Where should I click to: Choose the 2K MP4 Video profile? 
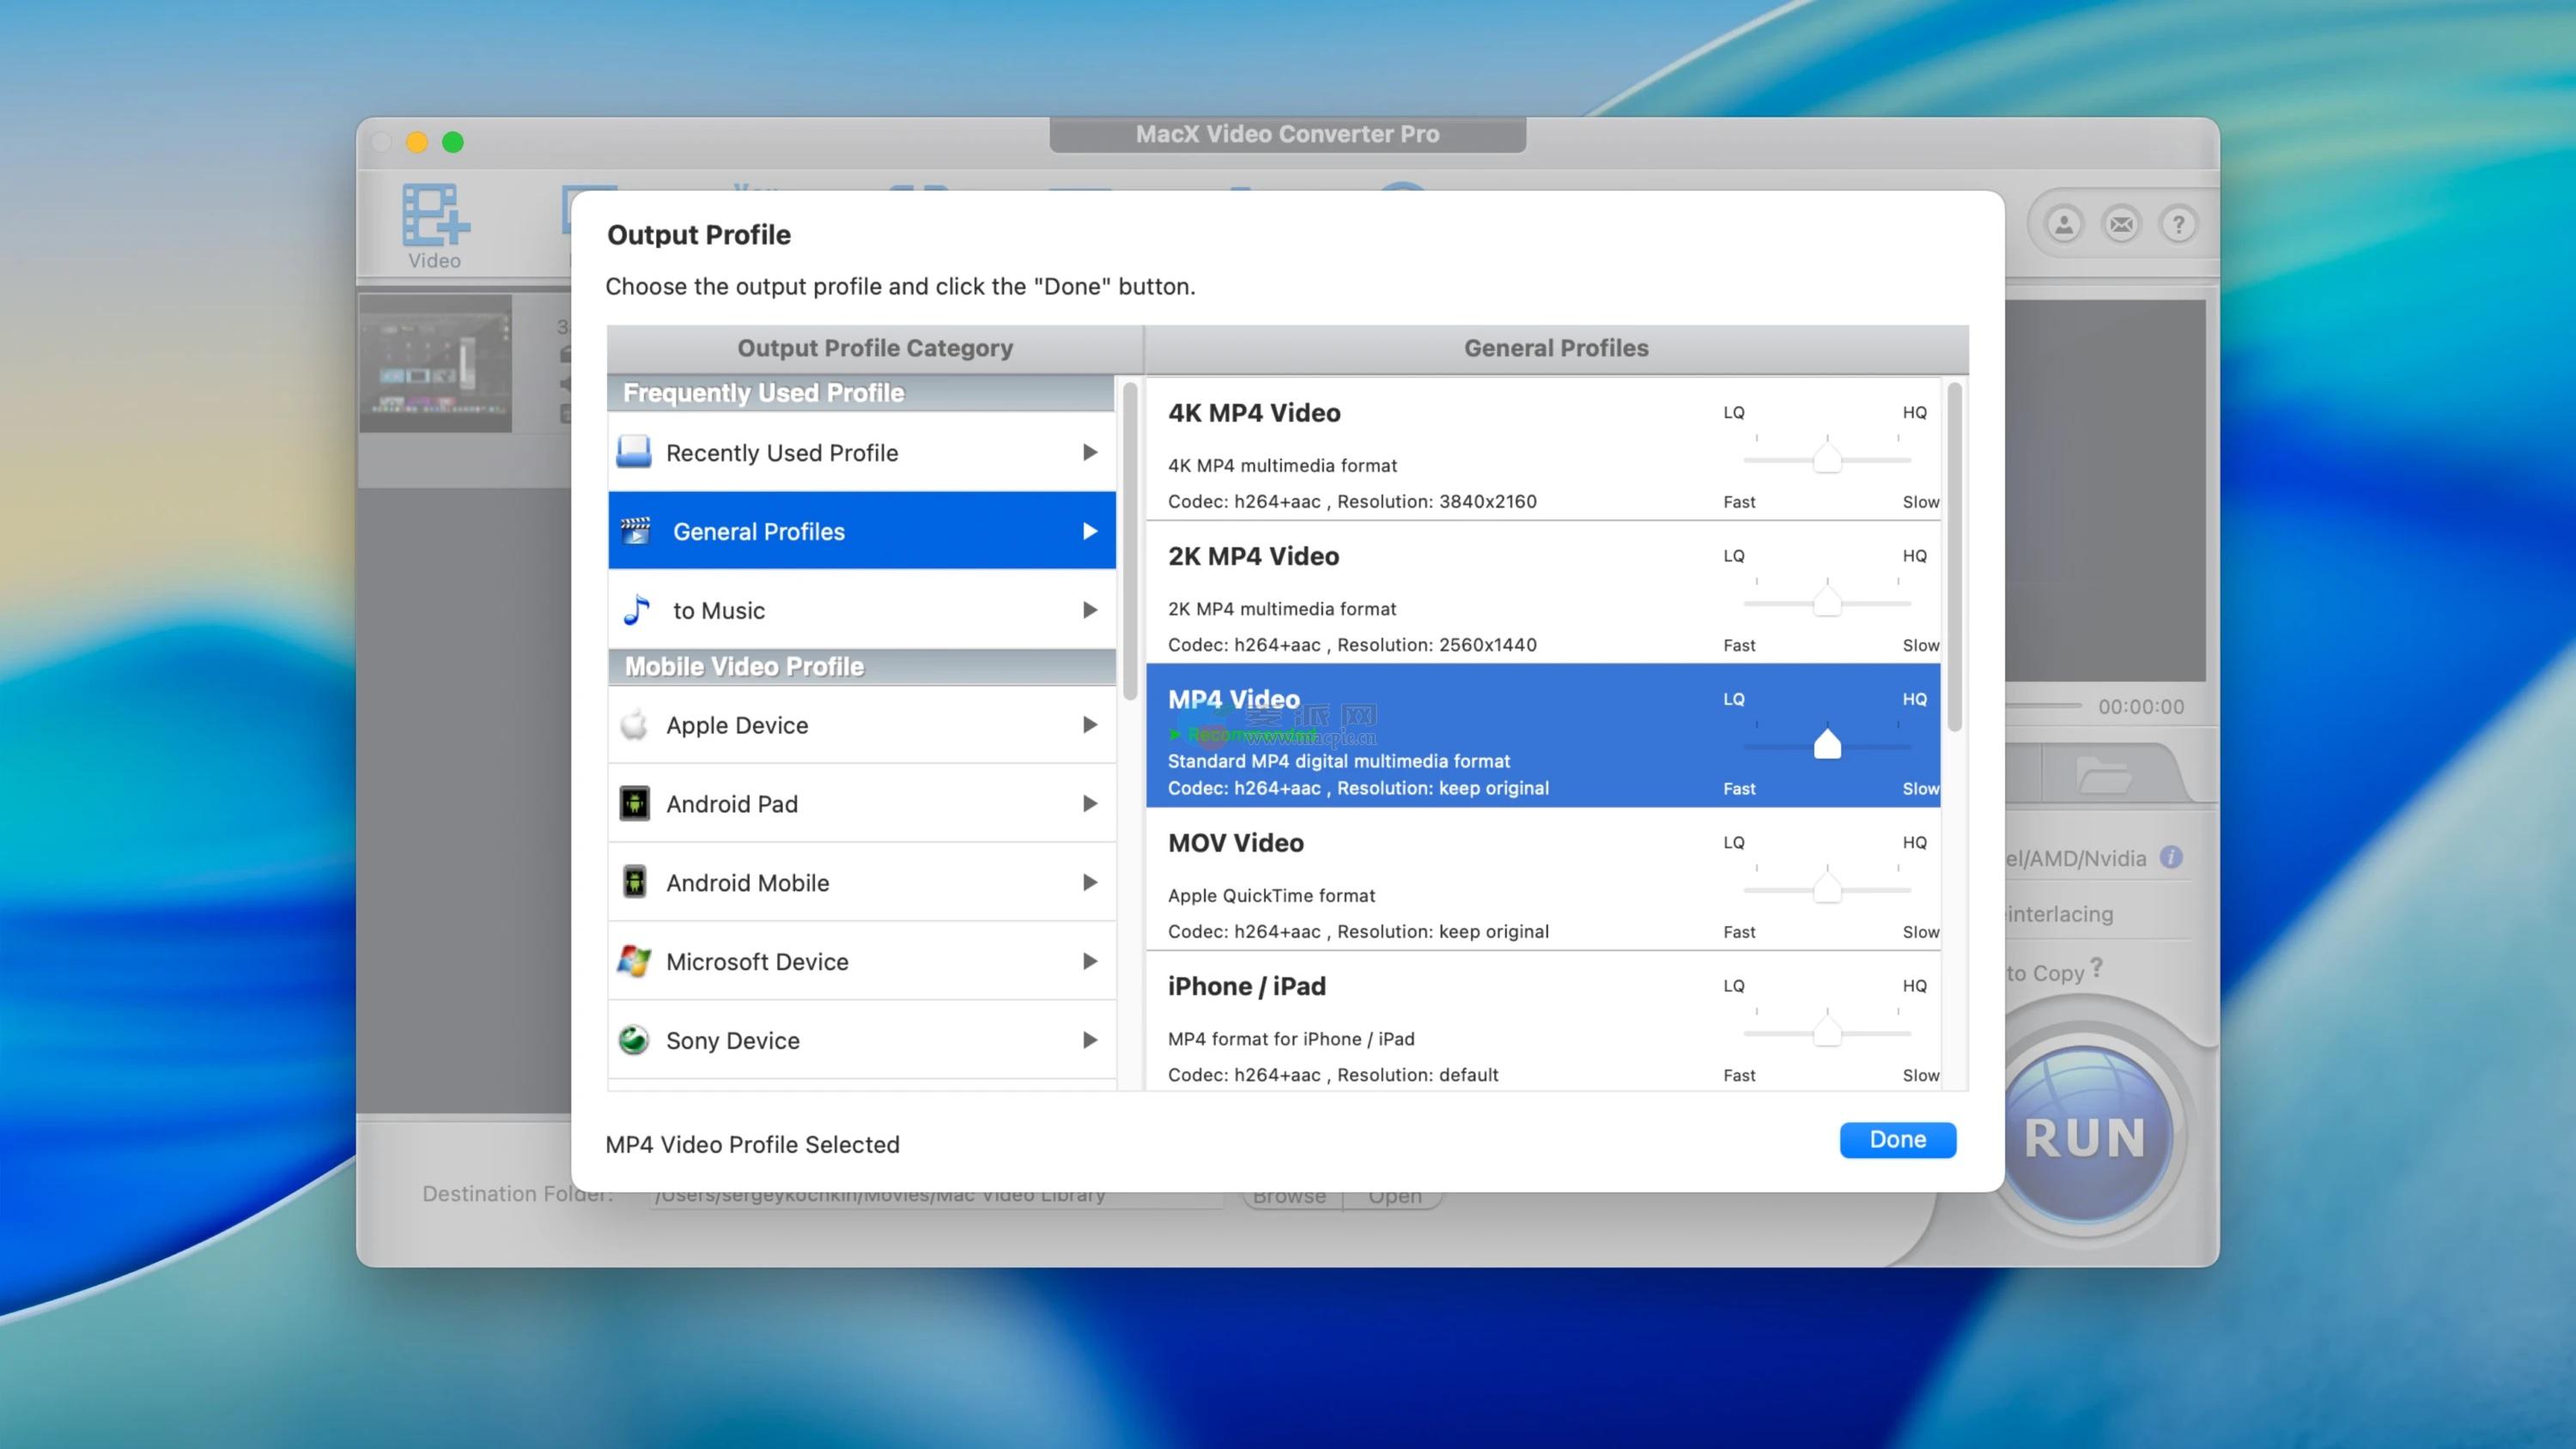(1543, 592)
